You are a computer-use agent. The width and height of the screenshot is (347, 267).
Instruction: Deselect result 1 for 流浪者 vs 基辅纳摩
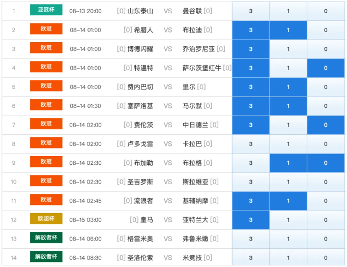click(288, 201)
